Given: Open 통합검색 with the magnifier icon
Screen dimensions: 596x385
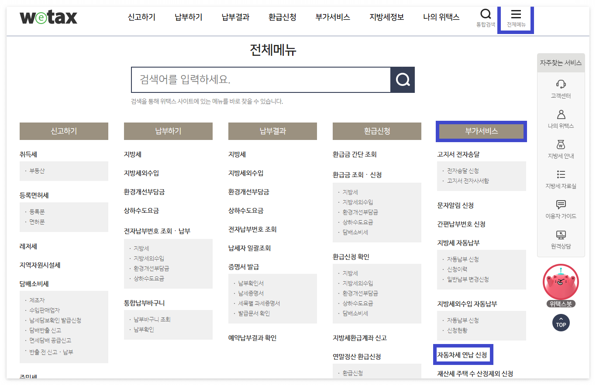Looking at the screenshot, I should [486, 18].
